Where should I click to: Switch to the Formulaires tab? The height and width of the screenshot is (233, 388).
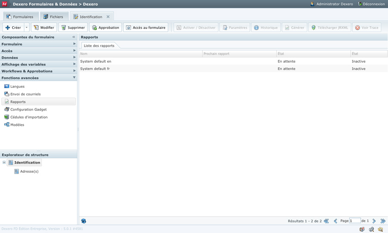coord(20,17)
